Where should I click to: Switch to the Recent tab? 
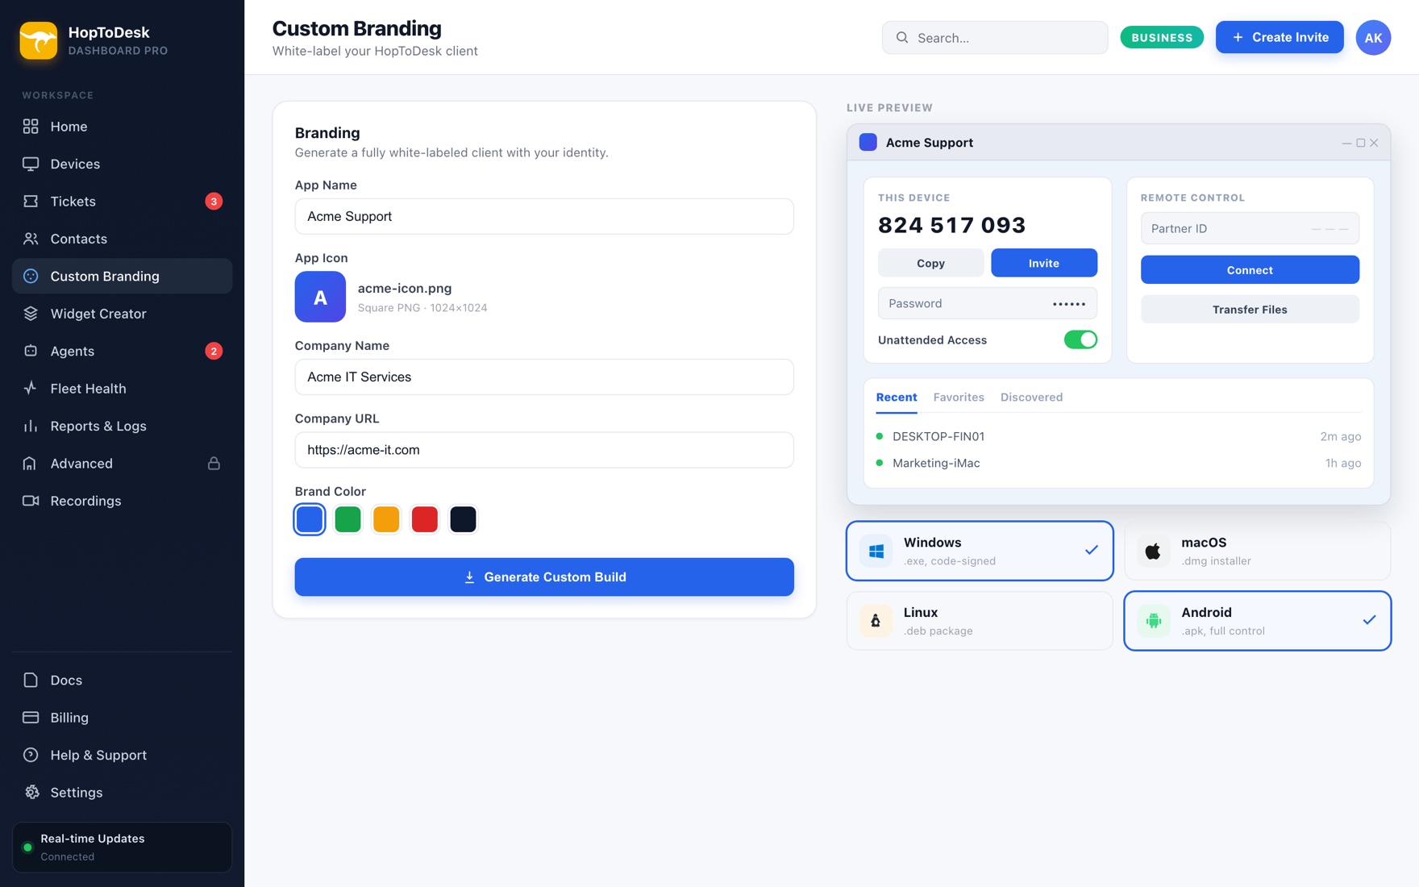(897, 398)
